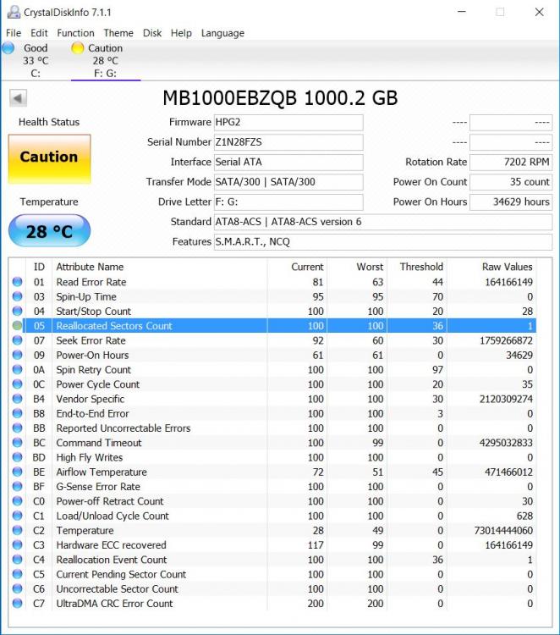The image size is (560, 635).
Task: Open the File menu
Action: click(x=14, y=33)
